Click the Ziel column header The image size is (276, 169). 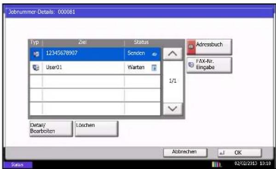(82, 42)
